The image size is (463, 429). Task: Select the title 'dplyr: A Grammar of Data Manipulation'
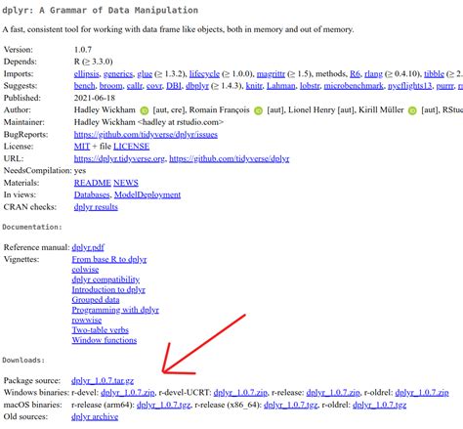coord(101,11)
